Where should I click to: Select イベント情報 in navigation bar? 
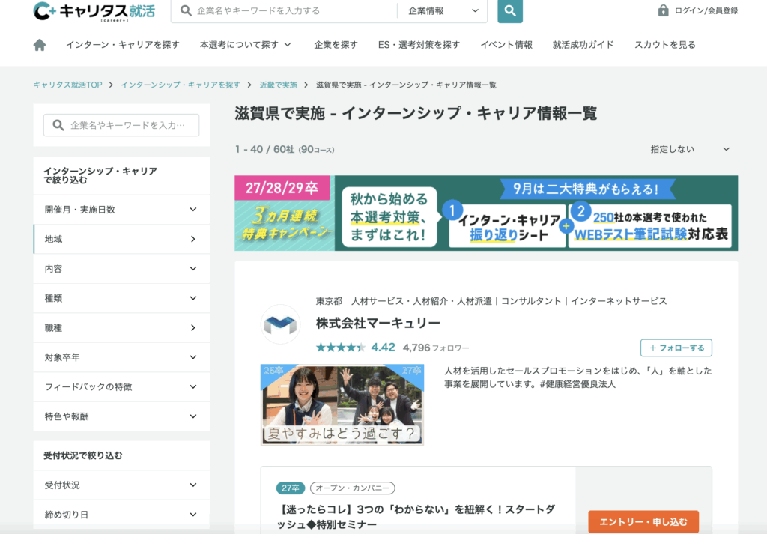tap(506, 45)
